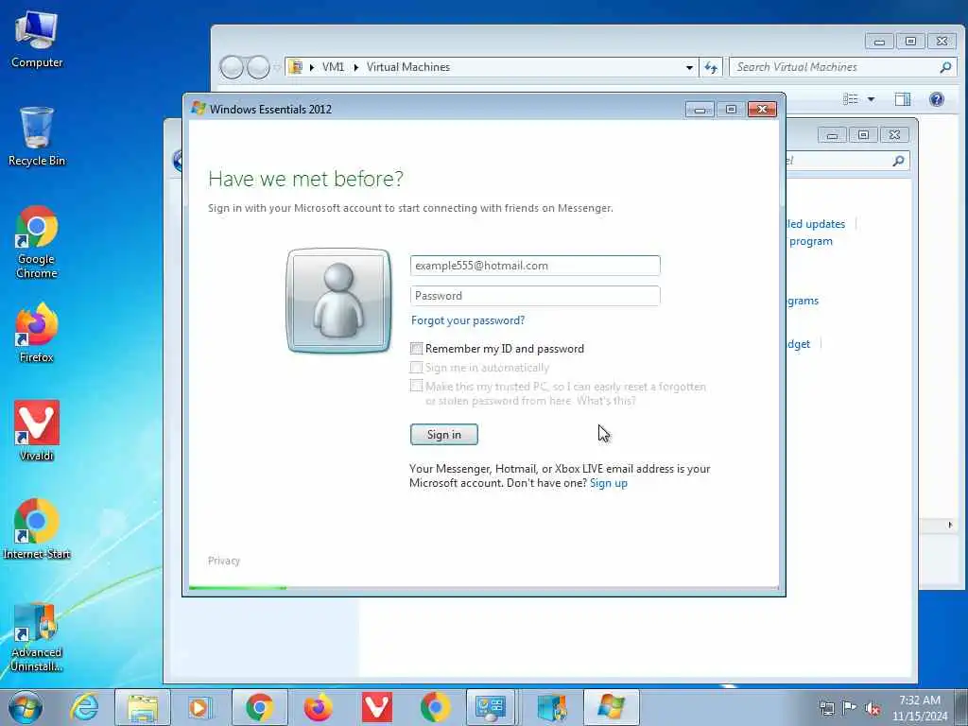
Task: Click the Sign in button
Action: (x=444, y=435)
